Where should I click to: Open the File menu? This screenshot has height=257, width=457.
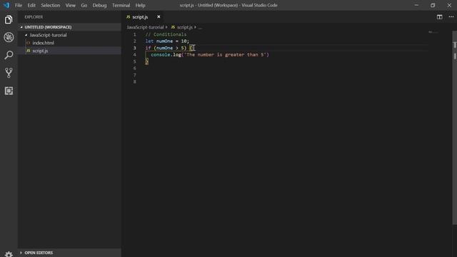coord(19,5)
